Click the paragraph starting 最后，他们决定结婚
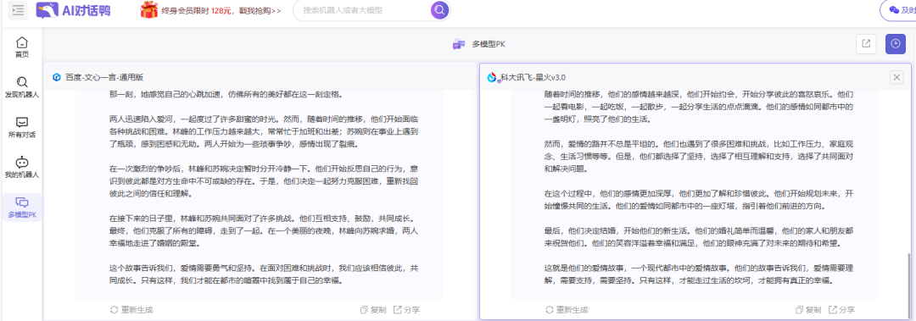Image resolution: width=916 pixels, height=321 pixels. point(699,236)
